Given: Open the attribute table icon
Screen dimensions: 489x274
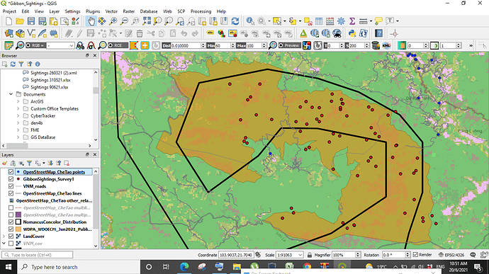Looking at the screenshot, I should pos(319,21).
